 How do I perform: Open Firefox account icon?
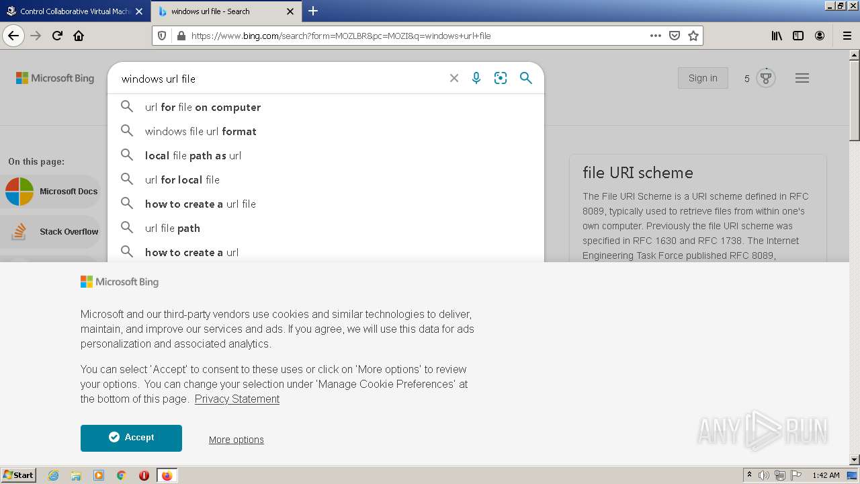[820, 36]
